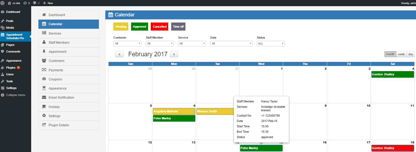This screenshot has height=152, width=416.
Task: Switch calendar to week view
Action: (401, 54)
